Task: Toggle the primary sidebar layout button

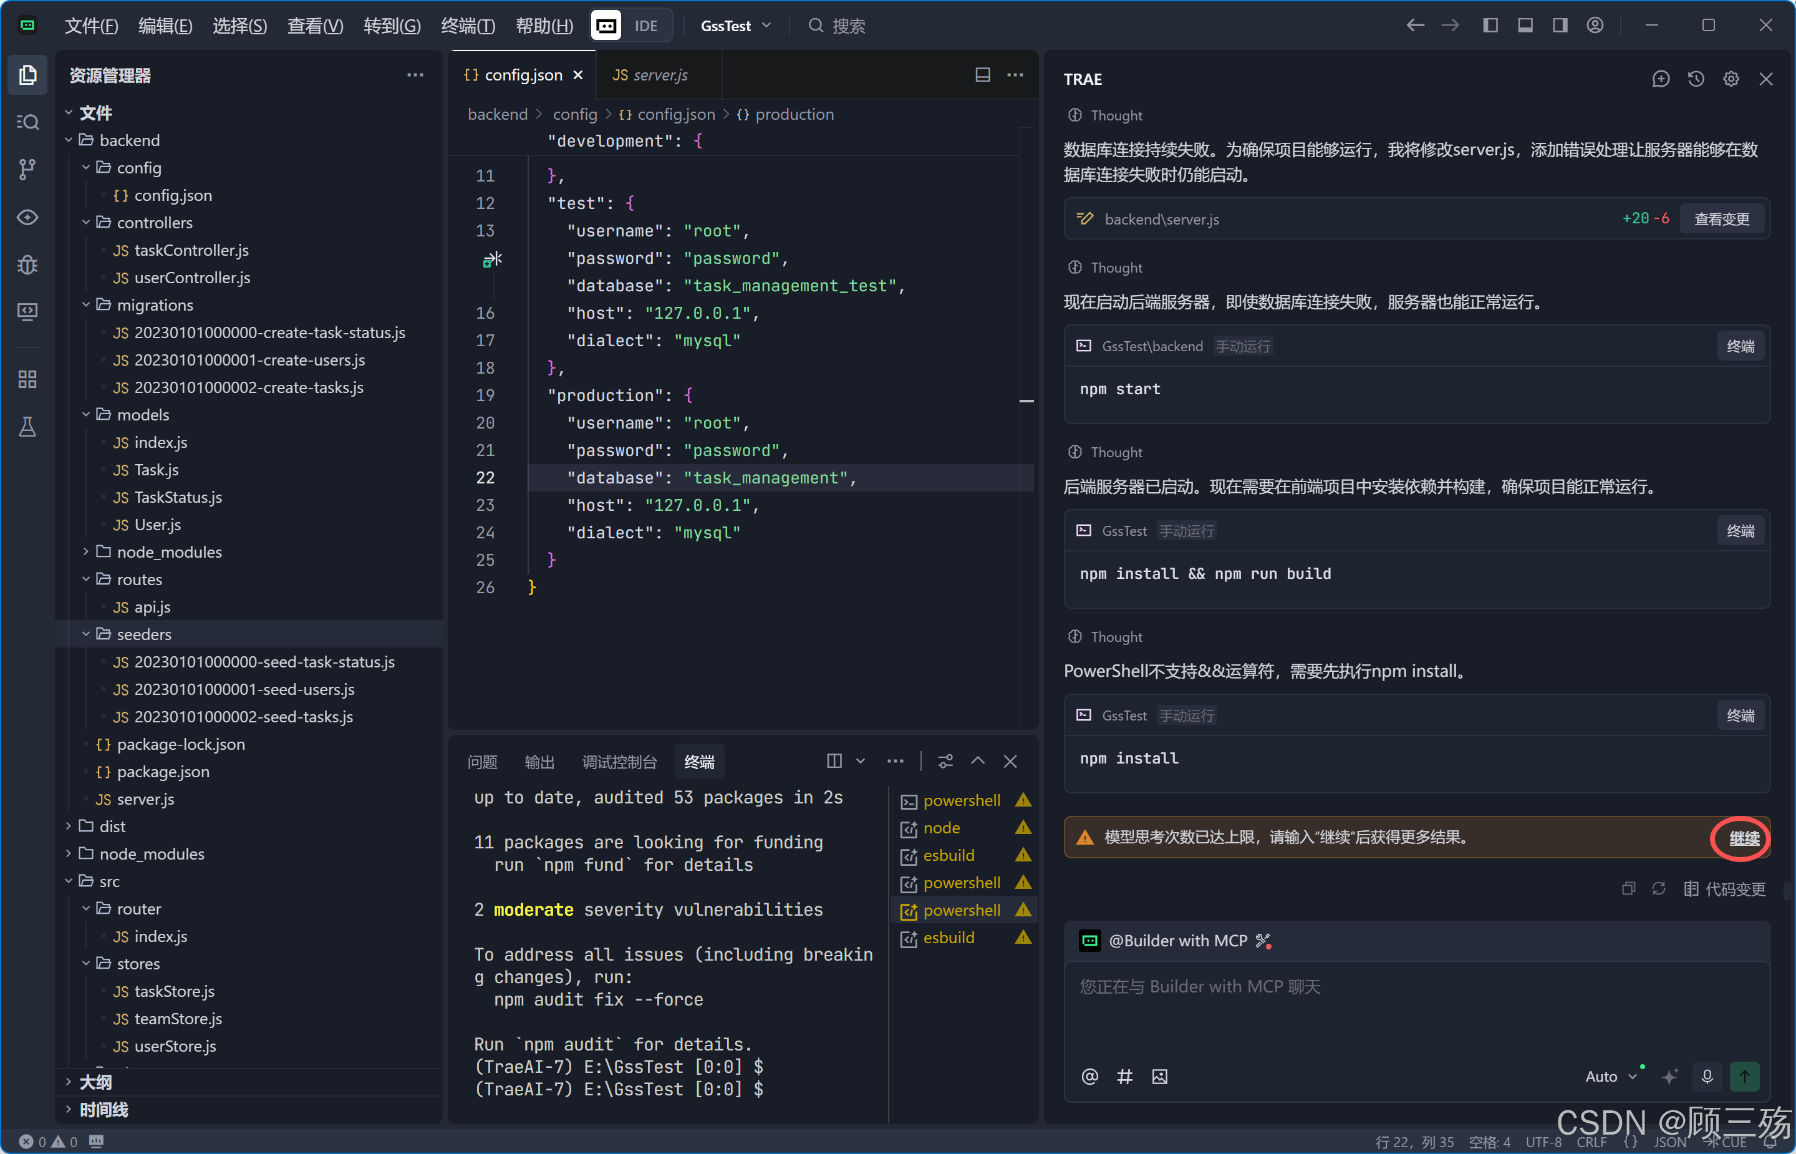Action: pos(1490,26)
